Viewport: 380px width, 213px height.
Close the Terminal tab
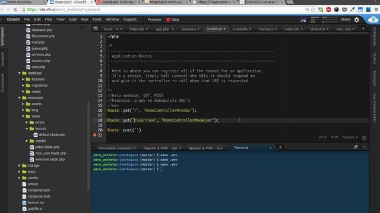[x=270, y=148]
